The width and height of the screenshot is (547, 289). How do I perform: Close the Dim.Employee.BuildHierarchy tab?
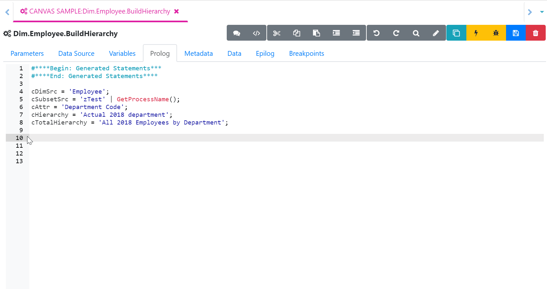click(x=176, y=11)
